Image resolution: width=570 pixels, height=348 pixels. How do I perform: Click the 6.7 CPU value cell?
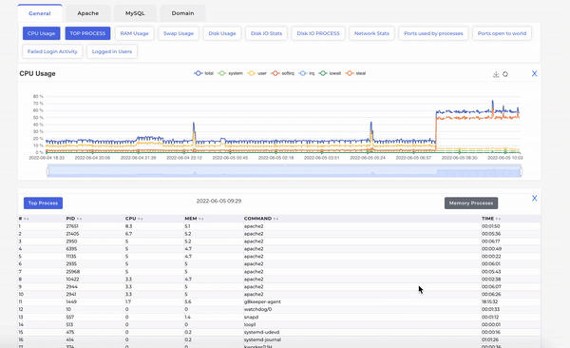(128, 234)
